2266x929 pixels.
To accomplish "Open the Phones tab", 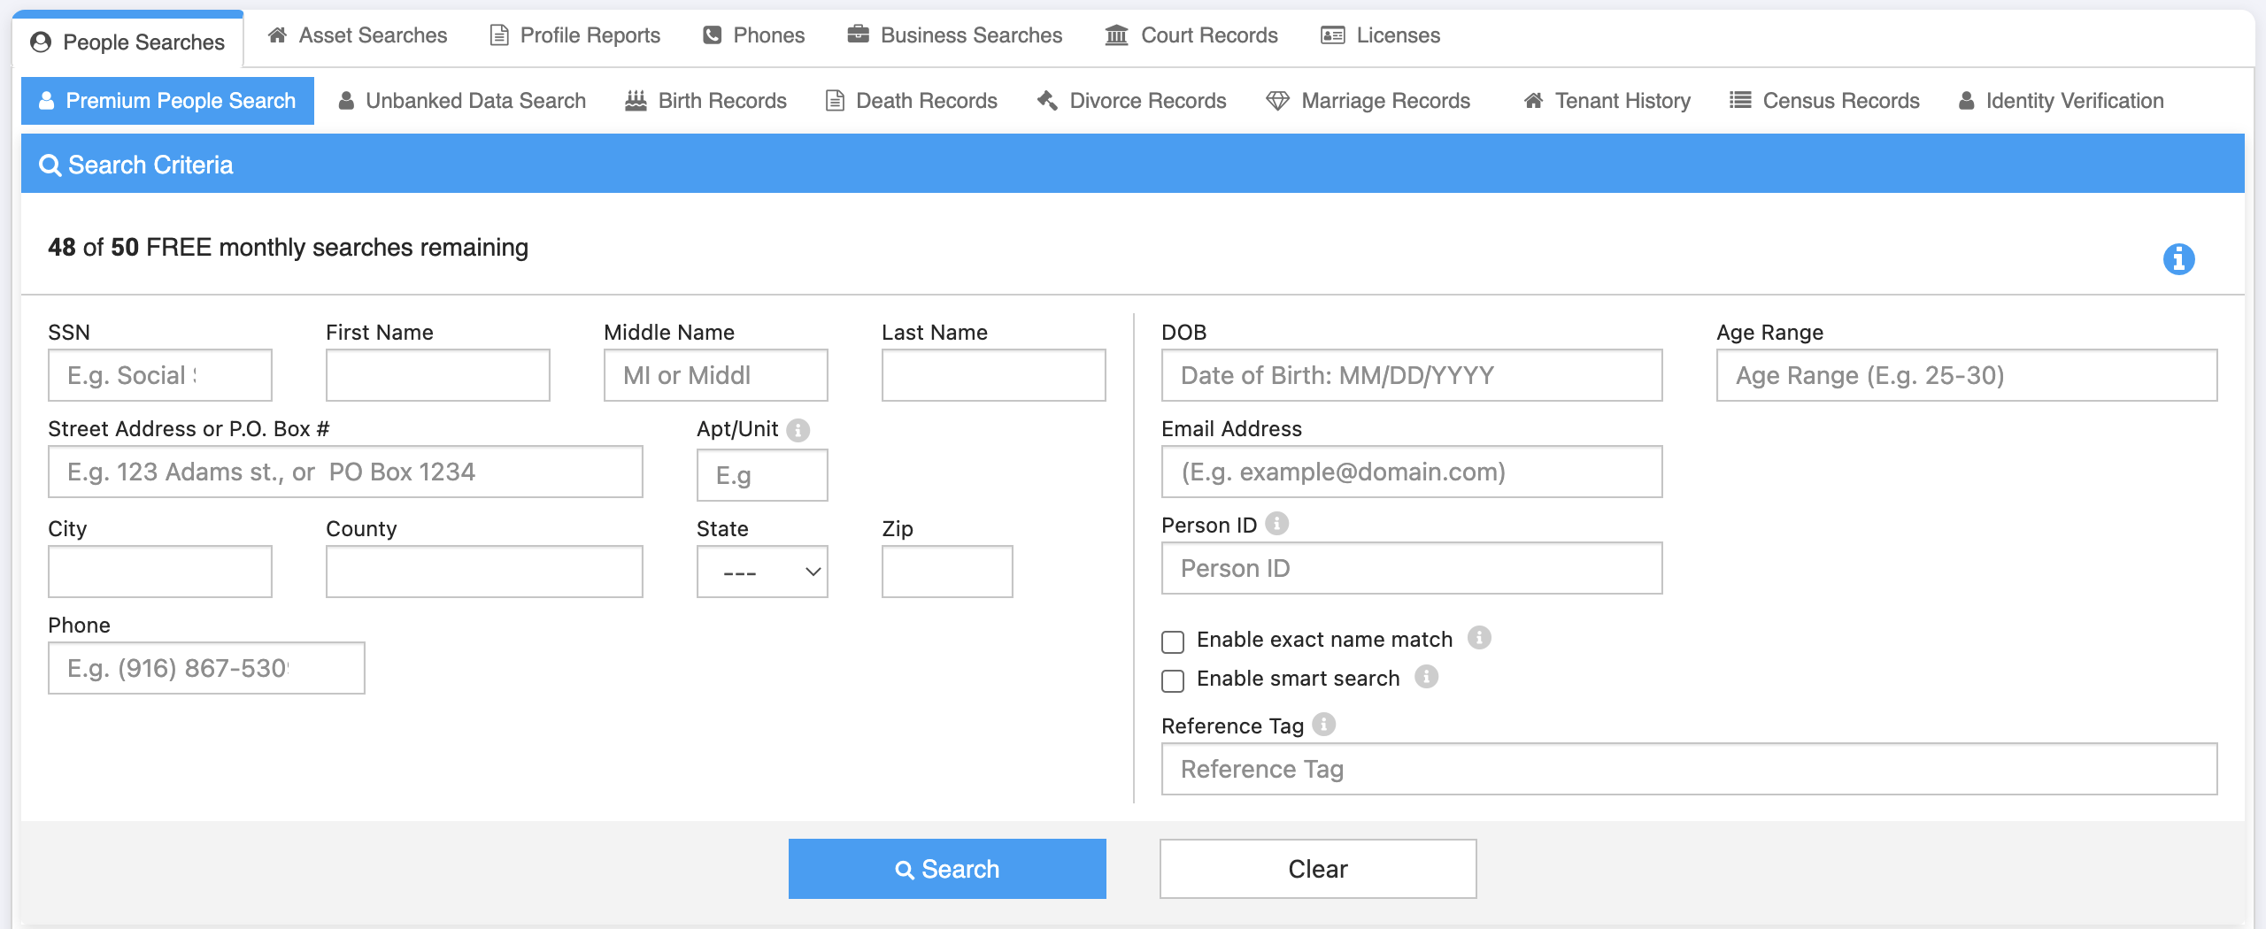I will [754, 35].
